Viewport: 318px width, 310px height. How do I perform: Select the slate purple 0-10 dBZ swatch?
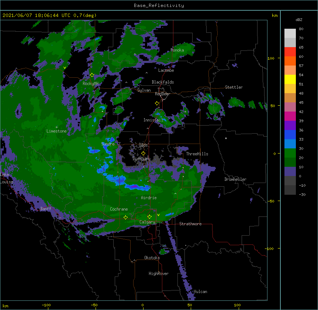pos(290,172)
